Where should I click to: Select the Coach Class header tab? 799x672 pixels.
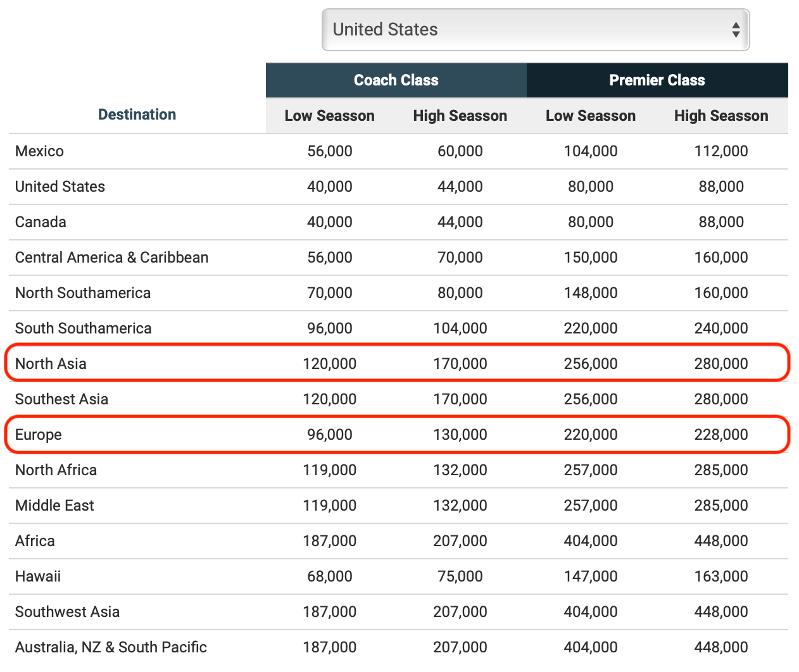[x=396, y=80]
